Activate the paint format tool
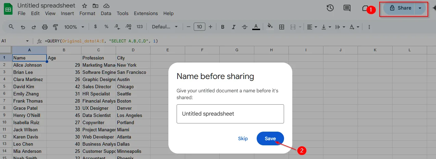The height and width of the screenshot is (159, 436). pyautogui.click(x=55, y=27)
